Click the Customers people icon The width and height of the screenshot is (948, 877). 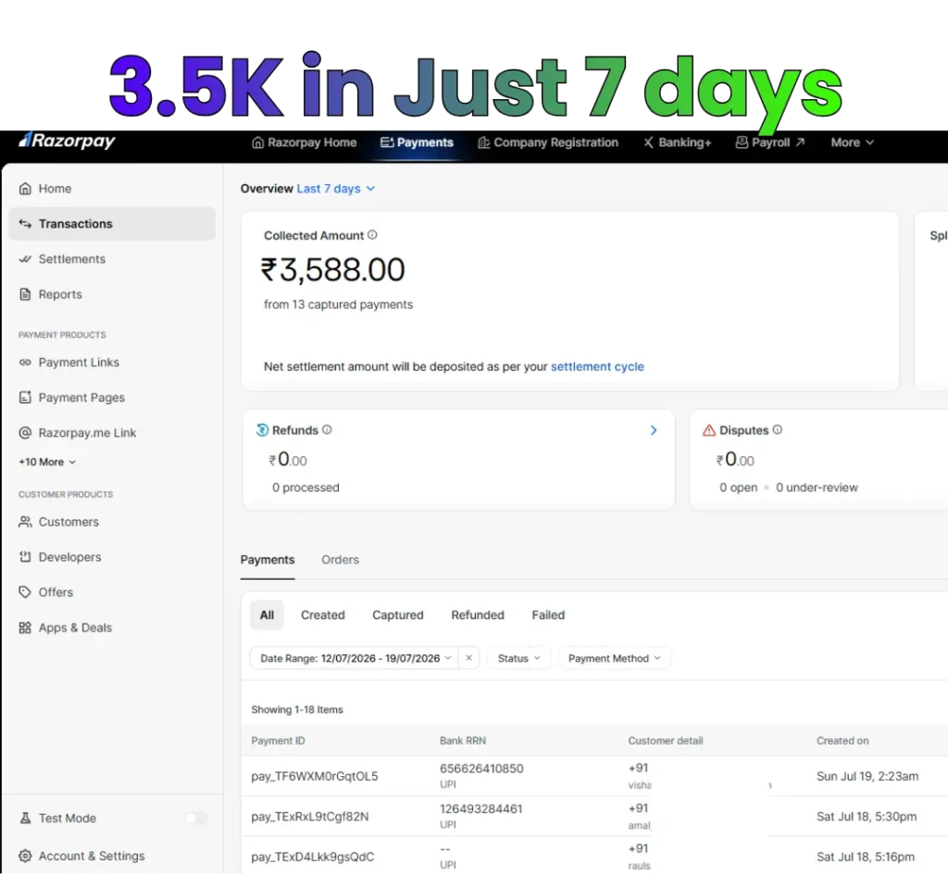click(x=25, y=522)
